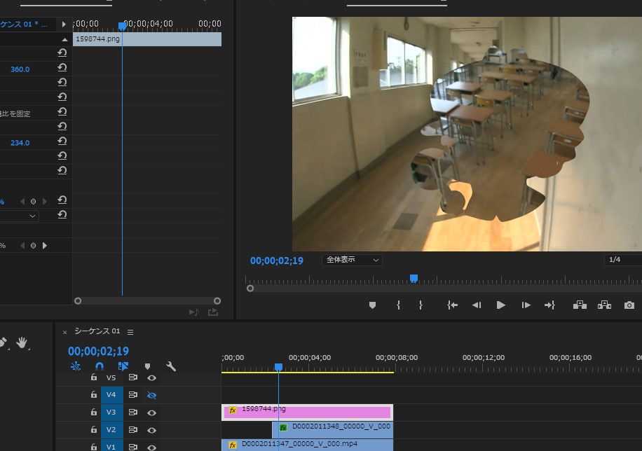Select the Hand tool

(22, 342)
